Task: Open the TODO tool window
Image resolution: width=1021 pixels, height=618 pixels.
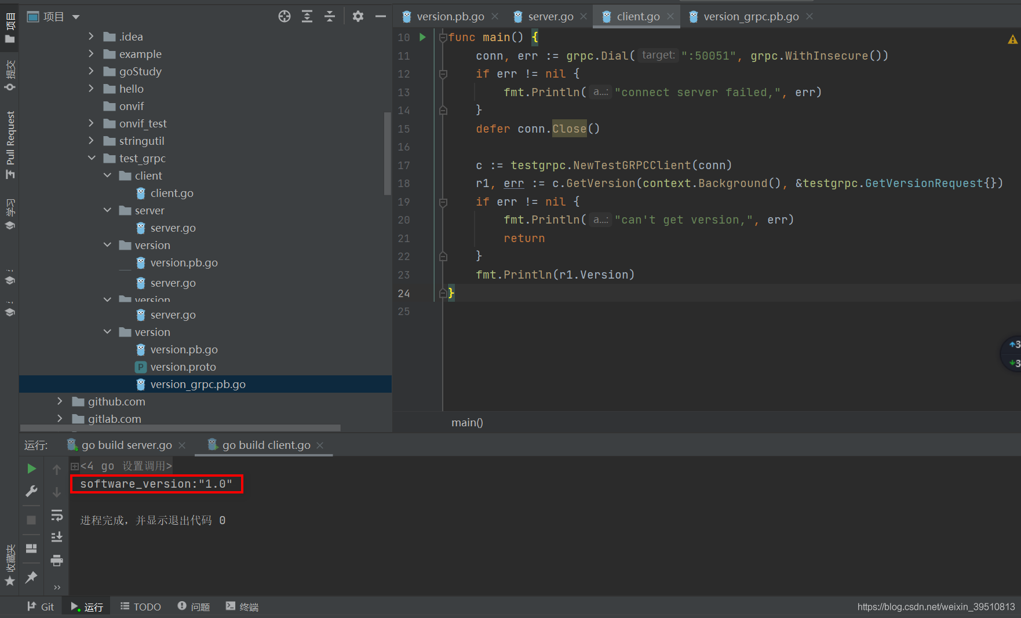Action: point(141,606)
